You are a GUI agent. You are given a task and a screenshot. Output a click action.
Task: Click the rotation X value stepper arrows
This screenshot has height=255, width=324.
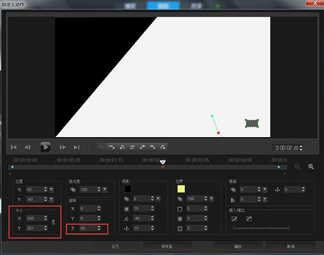99,209
